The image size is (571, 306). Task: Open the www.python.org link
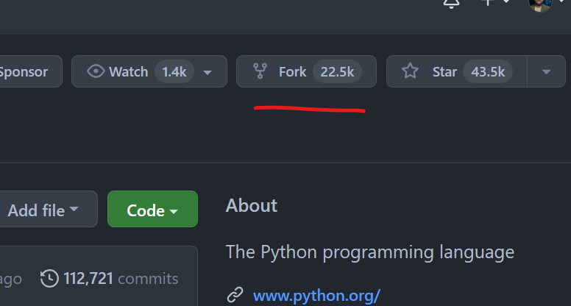click(316, 296)
